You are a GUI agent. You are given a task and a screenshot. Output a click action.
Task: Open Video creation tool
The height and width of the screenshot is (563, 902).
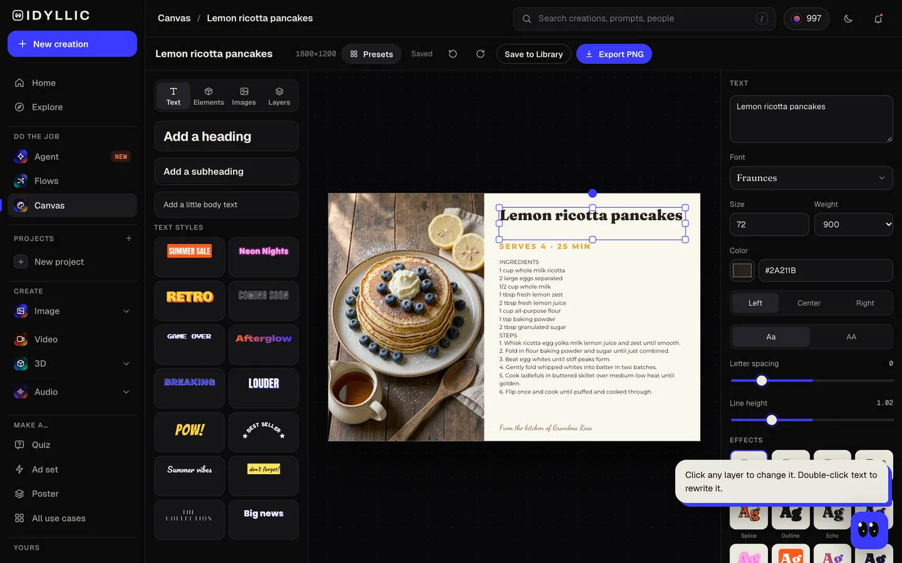coord(72,339)
